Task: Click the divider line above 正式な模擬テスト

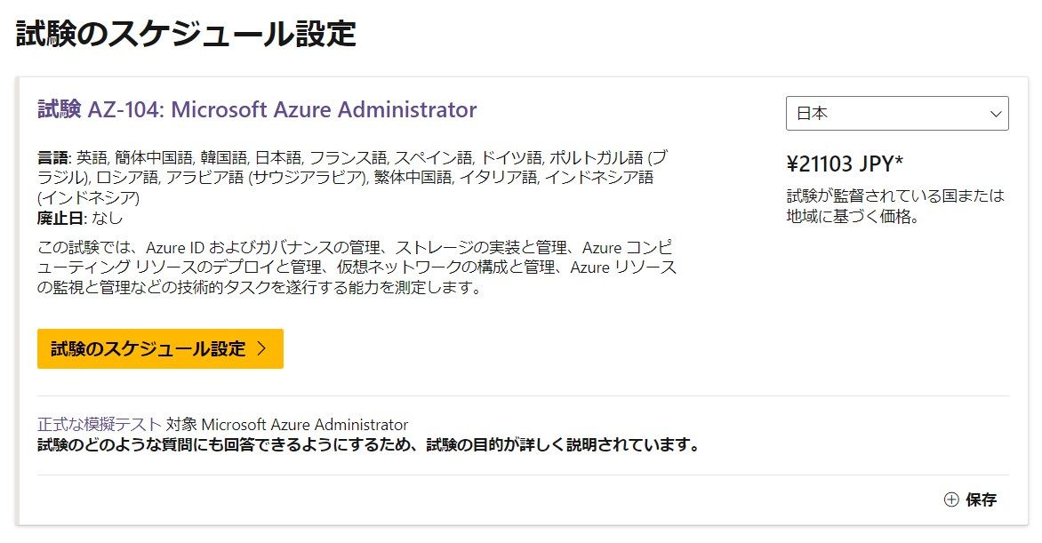Action: [523, 396]
